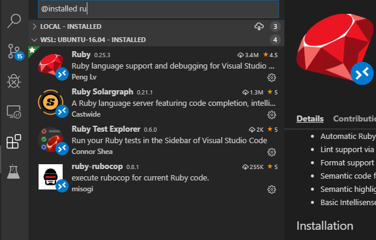Open the Test flask view
Image resolution: width=376 pixels, height=240 pixels.
[13, 171]
